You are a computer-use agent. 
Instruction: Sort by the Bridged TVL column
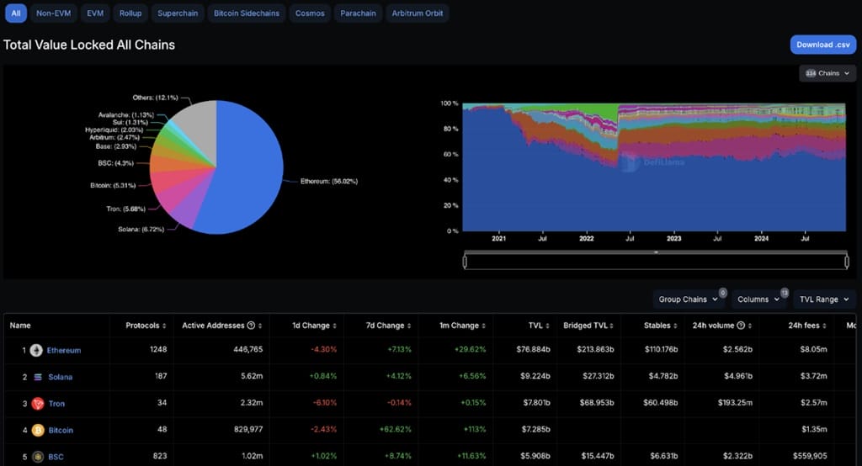621,326
